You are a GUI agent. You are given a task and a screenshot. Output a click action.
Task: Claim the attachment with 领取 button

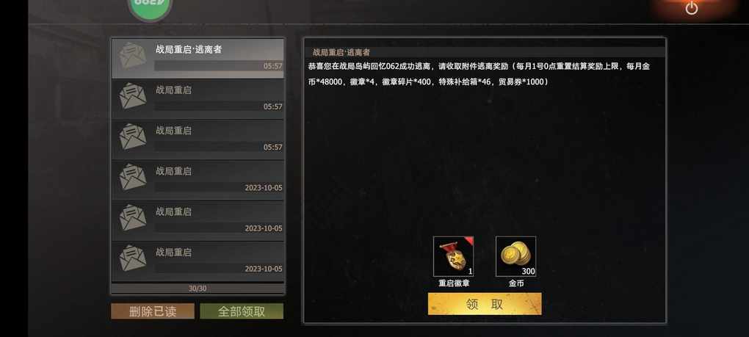[x=485, y=304]
